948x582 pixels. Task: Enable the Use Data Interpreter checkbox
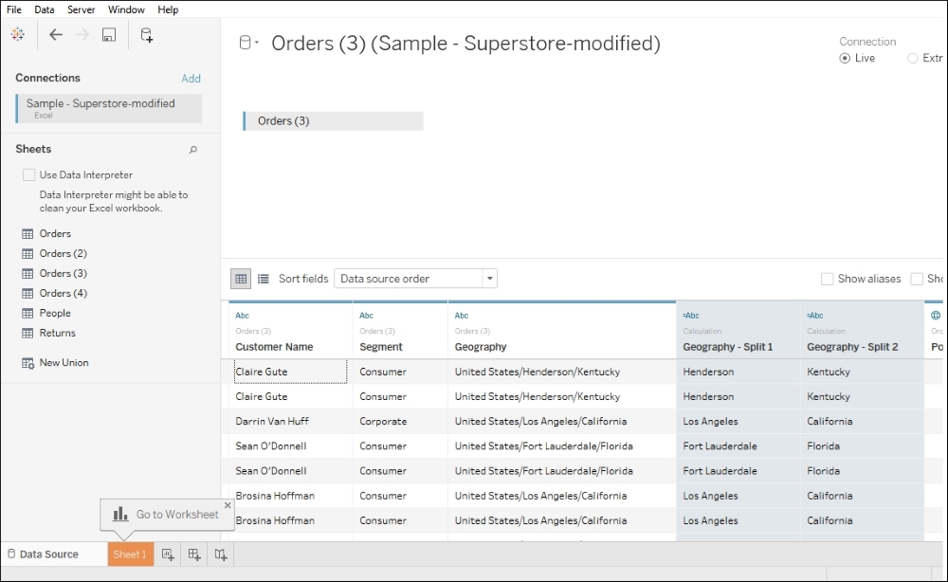(x=28, y=175)
